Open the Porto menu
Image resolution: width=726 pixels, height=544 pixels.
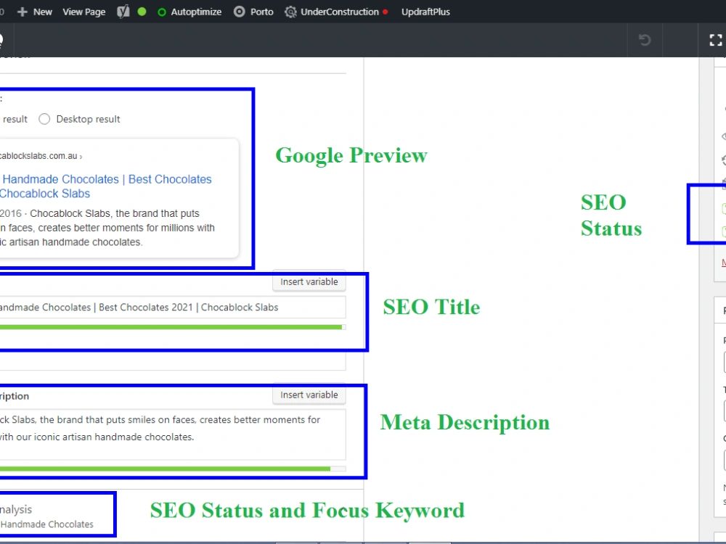pos(261,12)
